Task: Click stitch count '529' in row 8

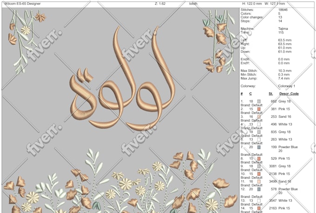Action: click(274, 158)
